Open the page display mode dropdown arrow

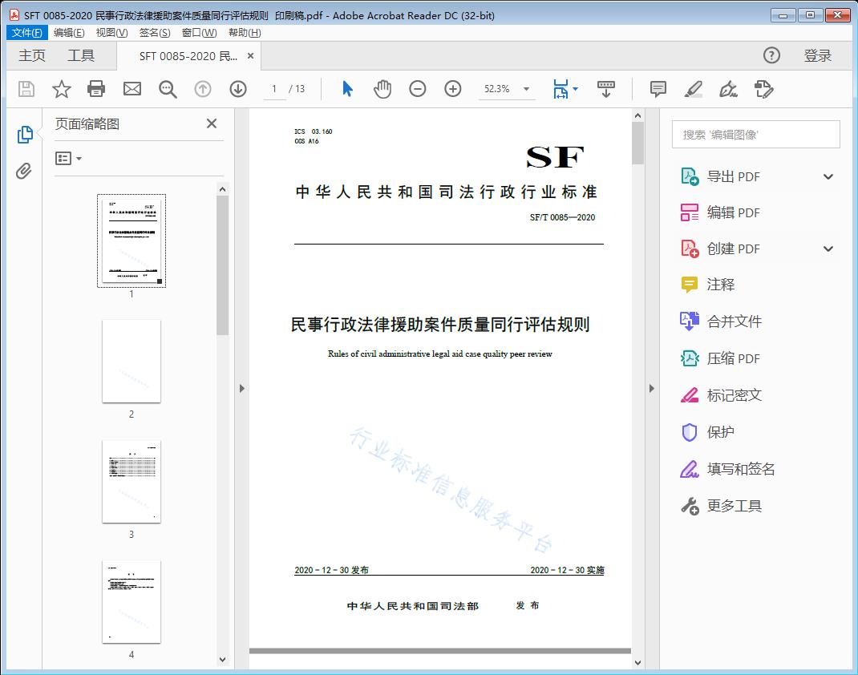574,89
